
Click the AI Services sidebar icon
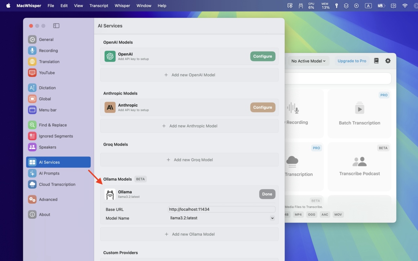32,162
